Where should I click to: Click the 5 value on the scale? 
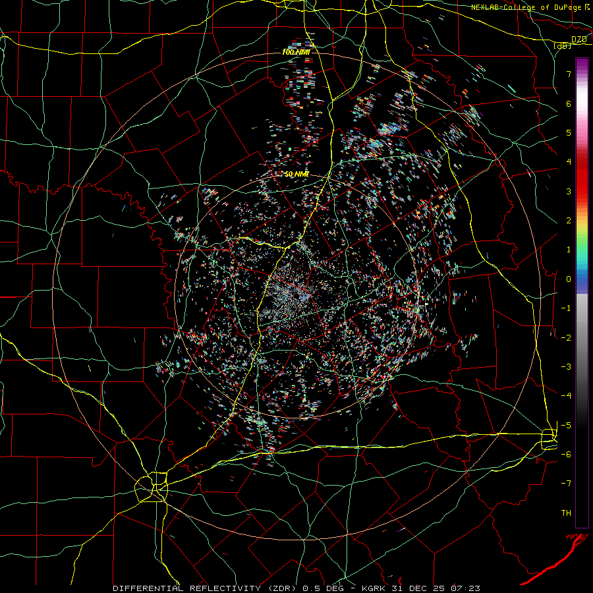click(569, 132)
